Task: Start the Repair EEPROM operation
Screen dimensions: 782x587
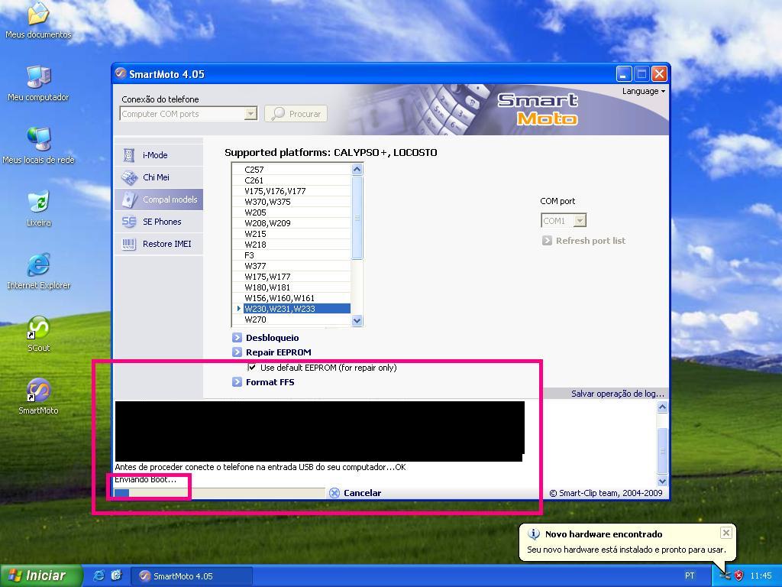Action: tap(278, 352)
